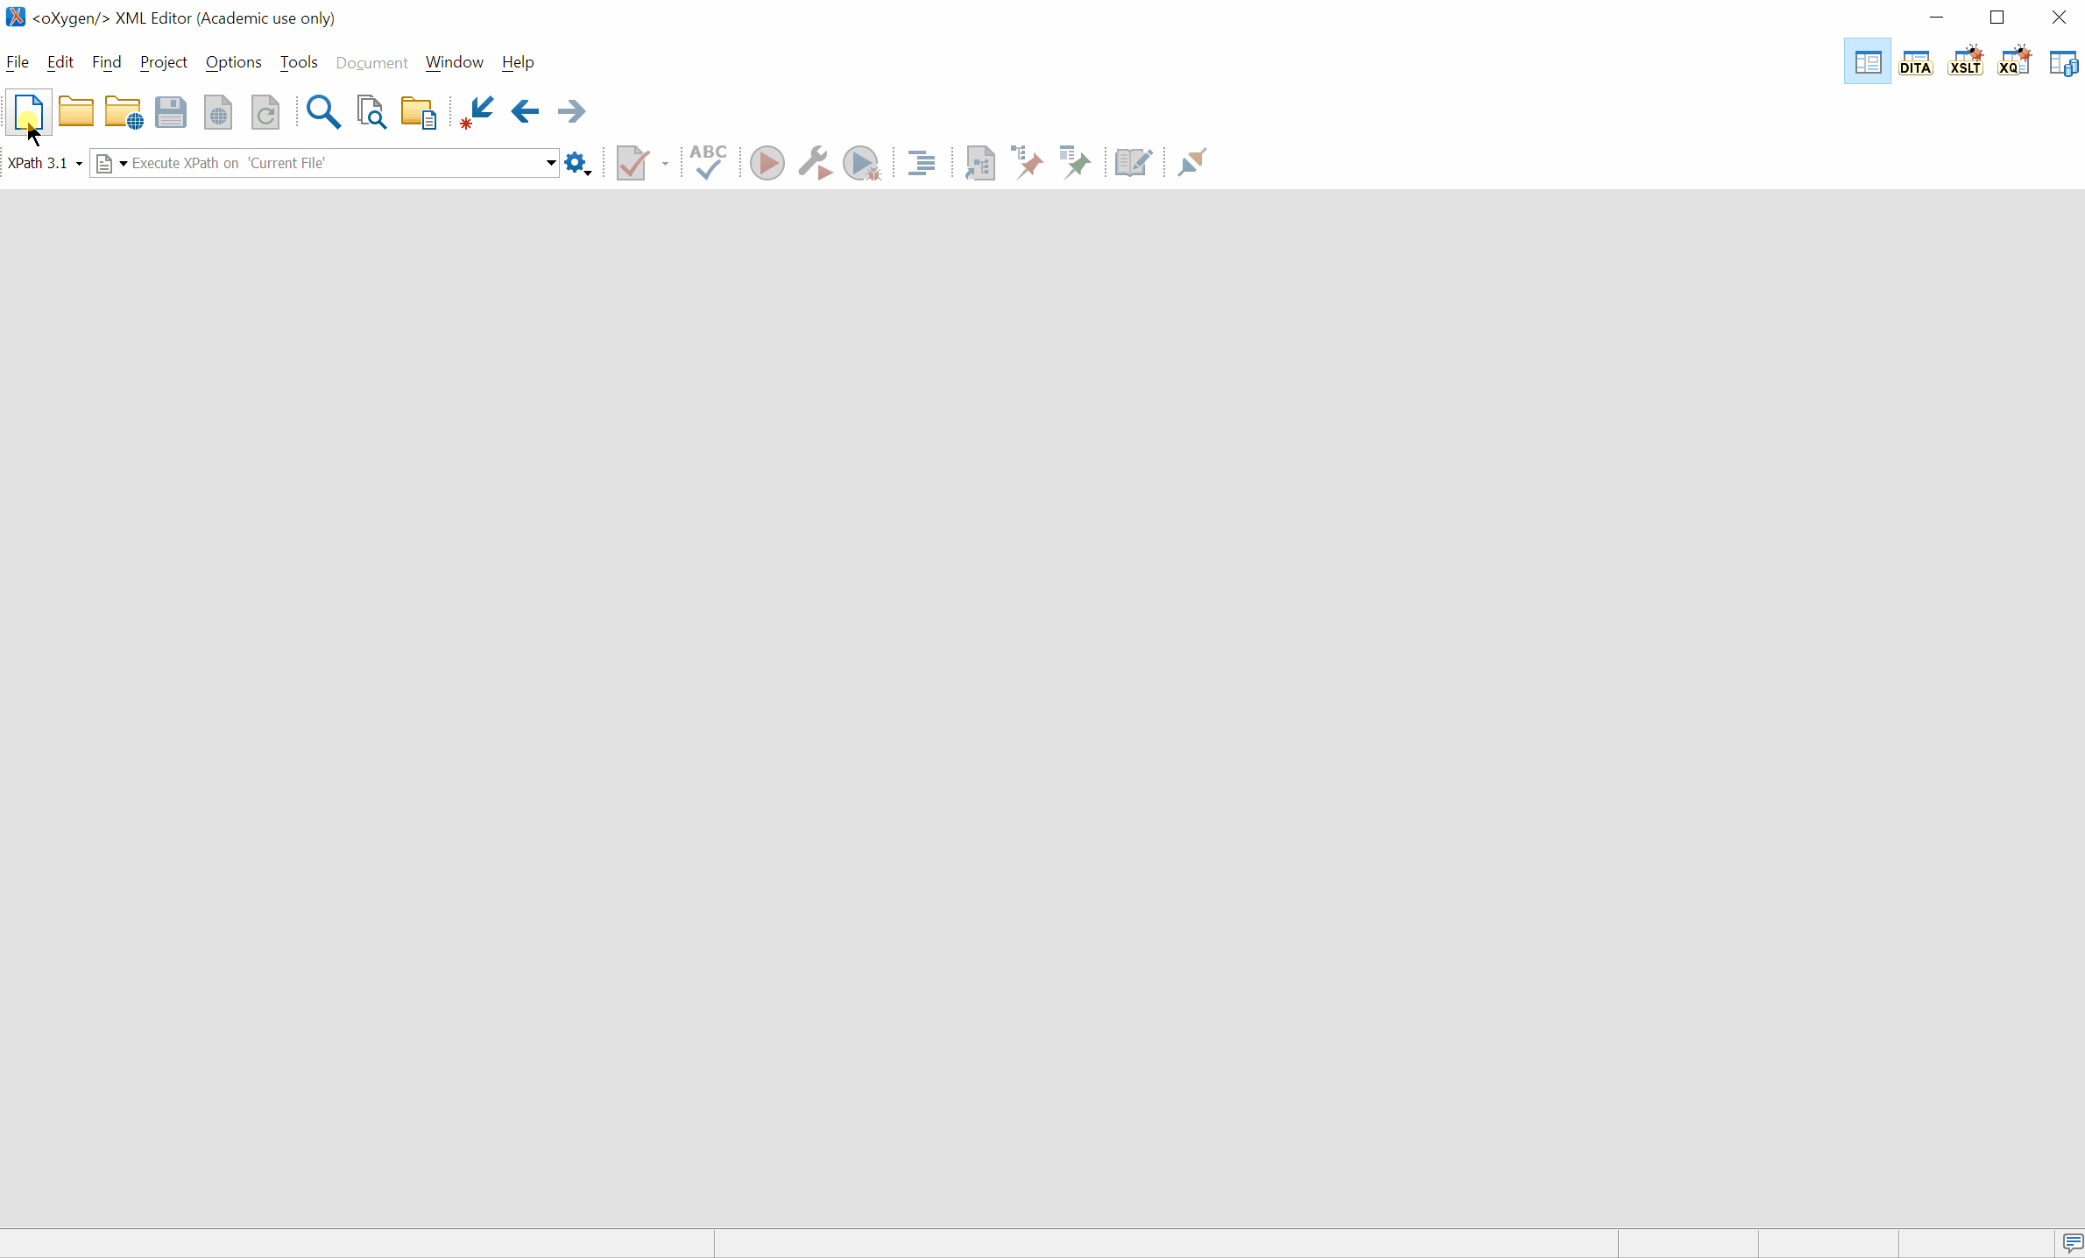
Task: Open Find/Replace with the magnifier icon
Action: click(x=323, y=112)
